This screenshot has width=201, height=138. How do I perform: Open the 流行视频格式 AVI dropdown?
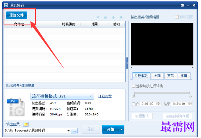coord(62,96)
